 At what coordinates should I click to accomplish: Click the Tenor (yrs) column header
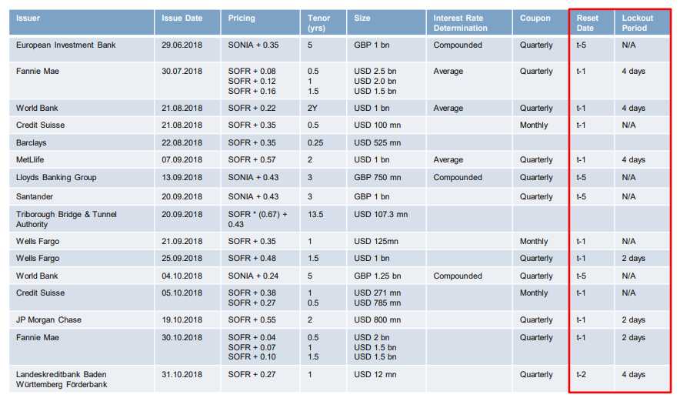pos(324,22)
